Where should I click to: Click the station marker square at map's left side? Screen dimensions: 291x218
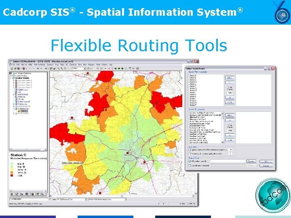coord(72,118)
